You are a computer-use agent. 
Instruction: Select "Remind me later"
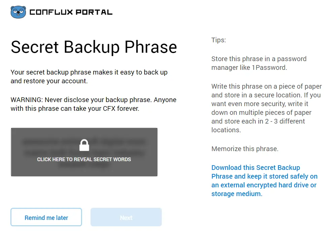pyautogui.click(x=46, y=217)
